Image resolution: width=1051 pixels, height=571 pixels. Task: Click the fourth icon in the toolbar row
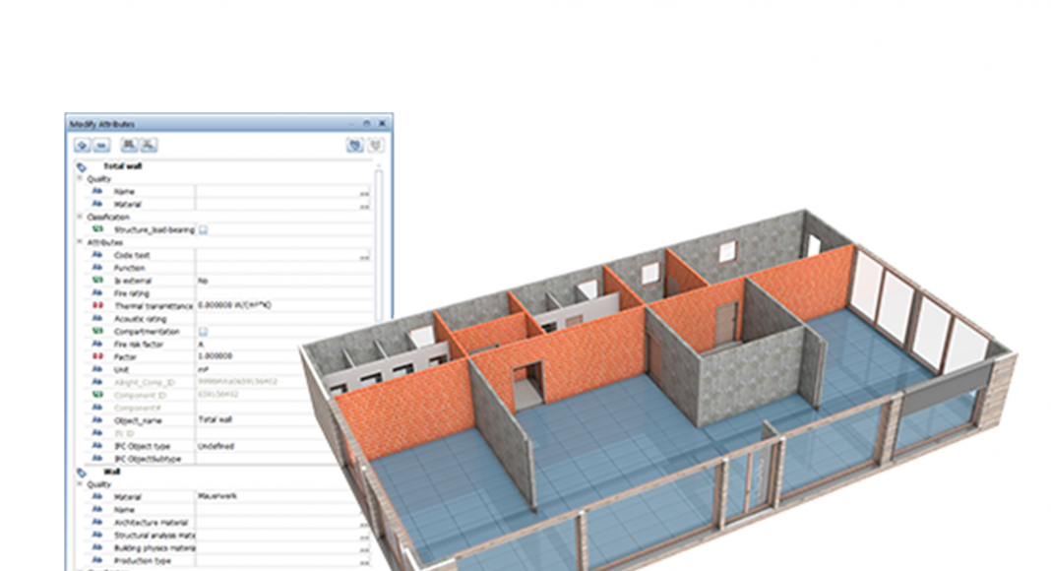point(148,146)
